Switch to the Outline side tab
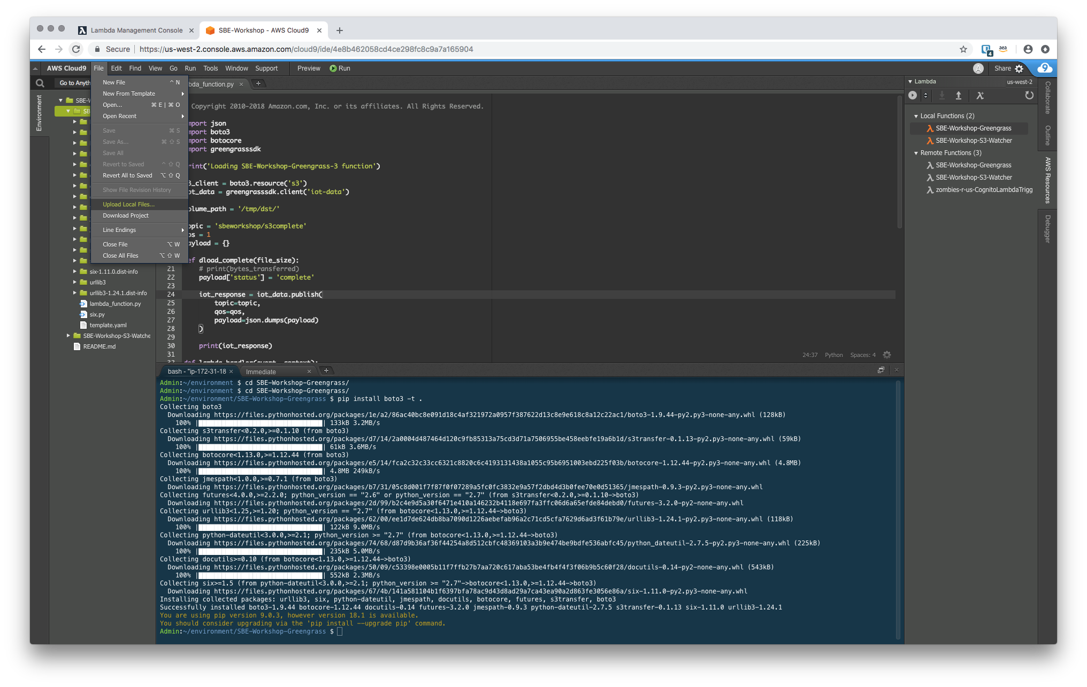Screen dimensions: 1087x687 pos(1047,135)
